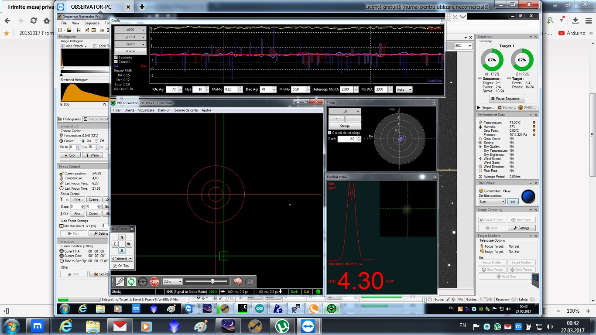Click the PHD2 connect equipment USB icon
The image size is (596, 335).
pos(120,281)
